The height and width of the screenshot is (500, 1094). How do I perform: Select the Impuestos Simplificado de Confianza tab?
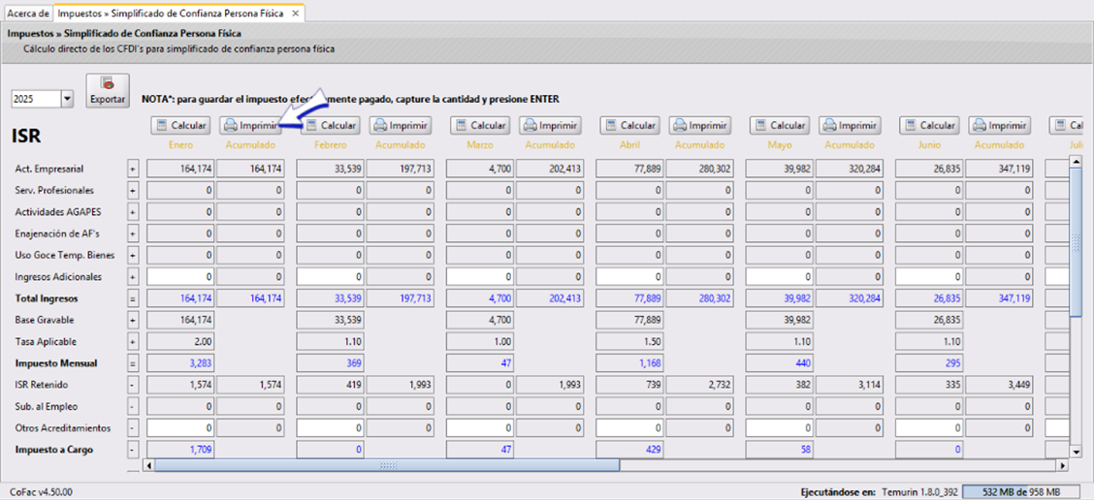(x=172, y=14)
